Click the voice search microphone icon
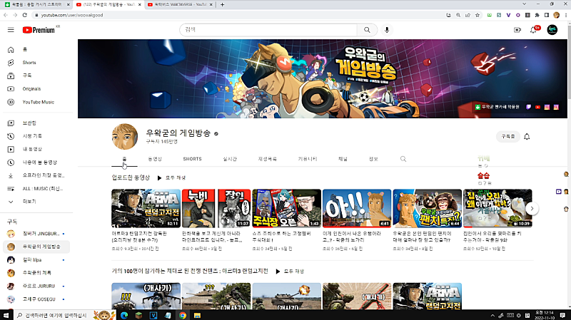Viewport: 571px width, 320px height. point(387,30)
